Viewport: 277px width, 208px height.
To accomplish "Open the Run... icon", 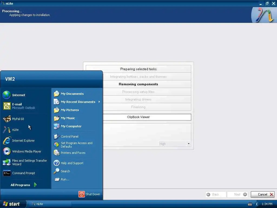I will tap(57, 179).
